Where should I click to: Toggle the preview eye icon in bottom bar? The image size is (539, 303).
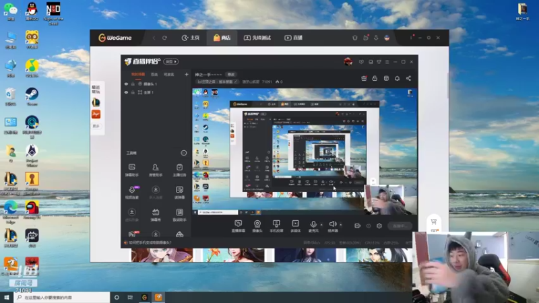pyautogui.click(x=369, y=226)
